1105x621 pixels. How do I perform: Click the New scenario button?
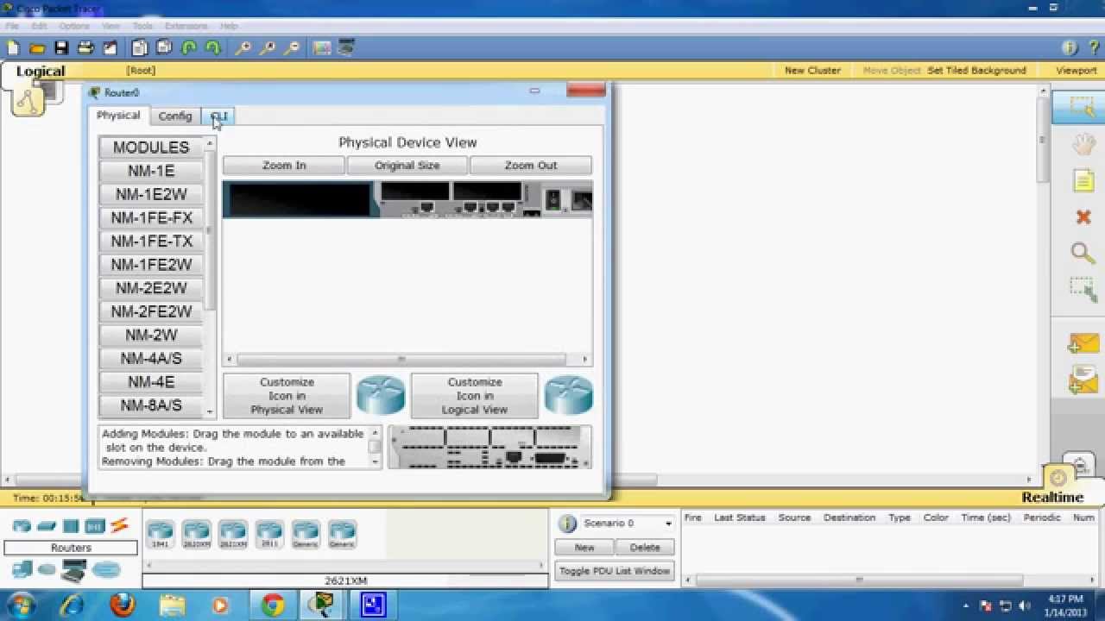point(584,548)
